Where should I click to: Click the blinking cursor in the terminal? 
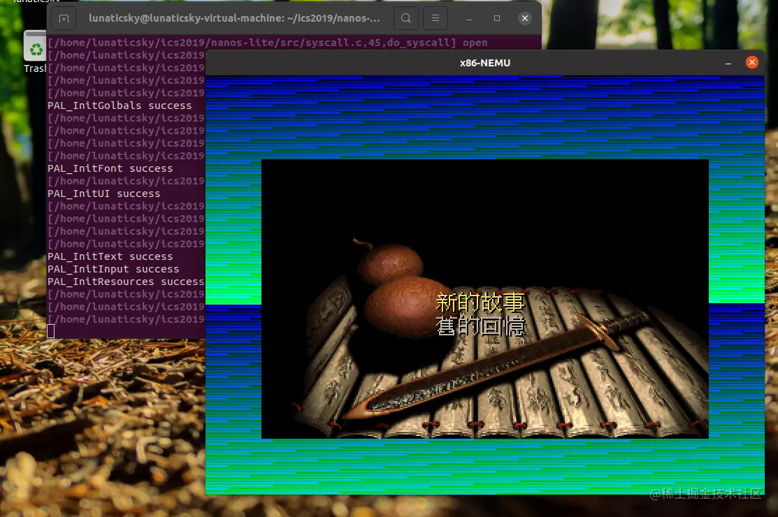point(50,331)
